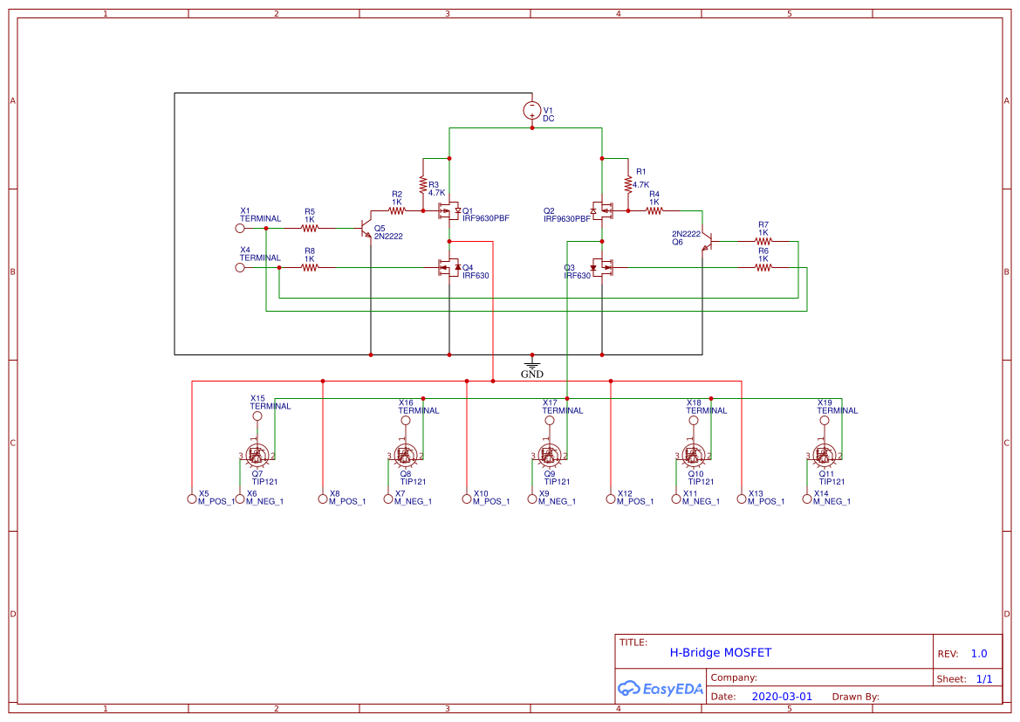Click the revision value '1.0'

coord(979,654)
